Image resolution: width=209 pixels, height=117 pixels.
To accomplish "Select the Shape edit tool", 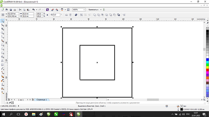I will tap(2, 25).
